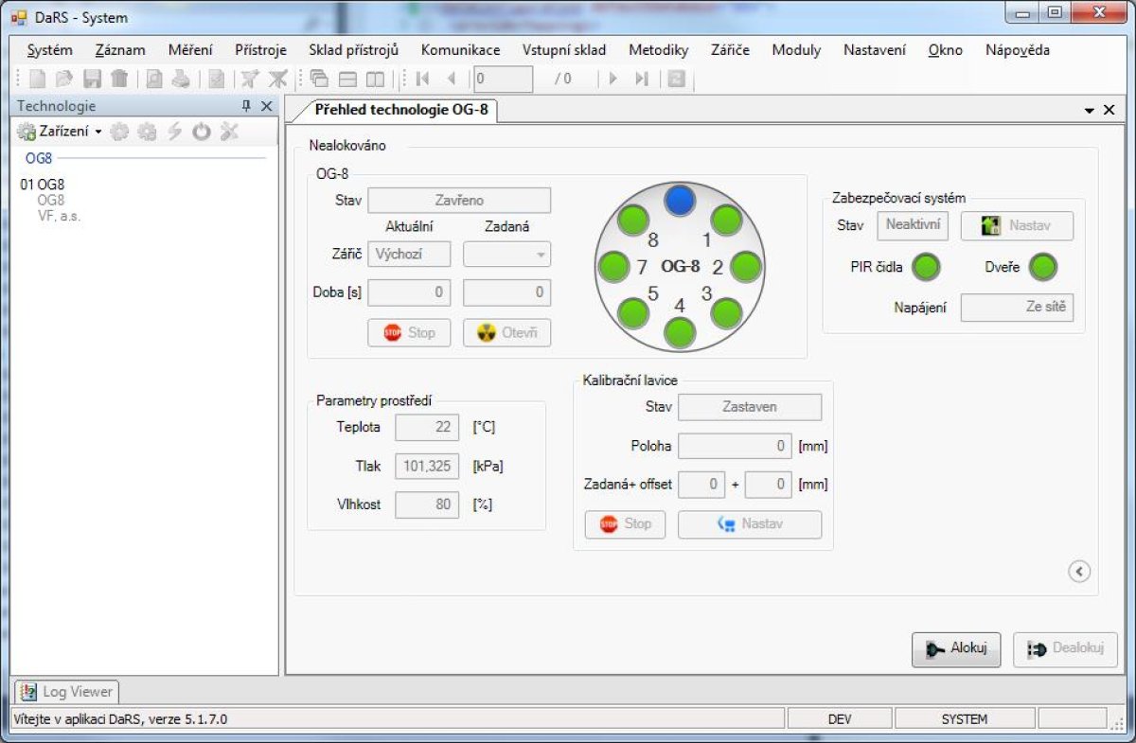
Task: Click green source position 4 circle
Action: point(679,332)
